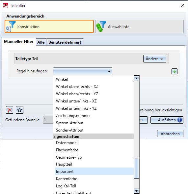Select Geometrie-Typ in the list
The image size is (188, 194).
[x=94, y=157]
